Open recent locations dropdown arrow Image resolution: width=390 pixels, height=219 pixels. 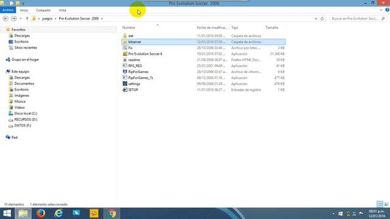tap(21, 19)
